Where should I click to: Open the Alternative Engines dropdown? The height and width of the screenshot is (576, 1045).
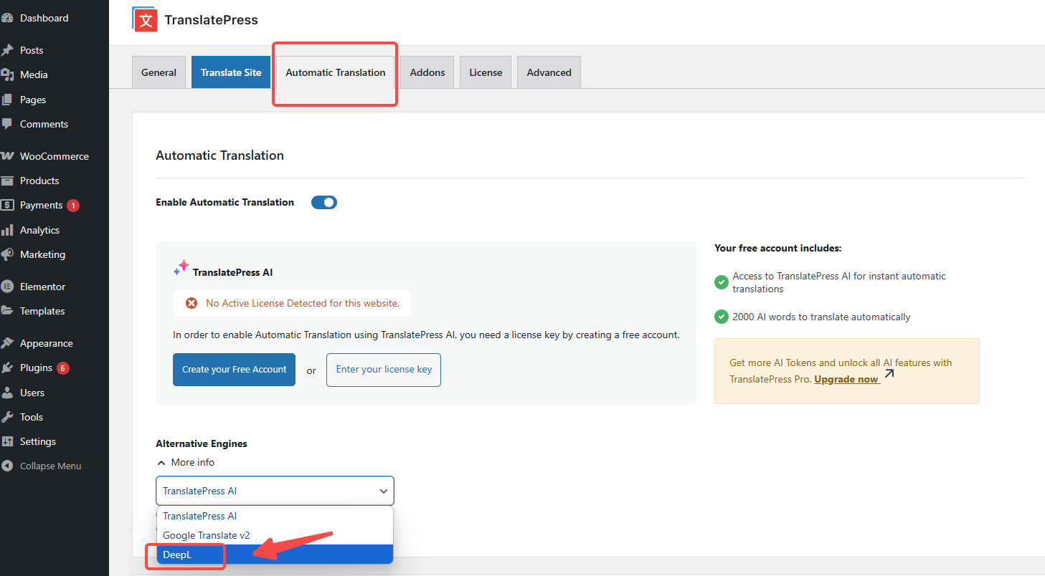[x=275, y=491]
